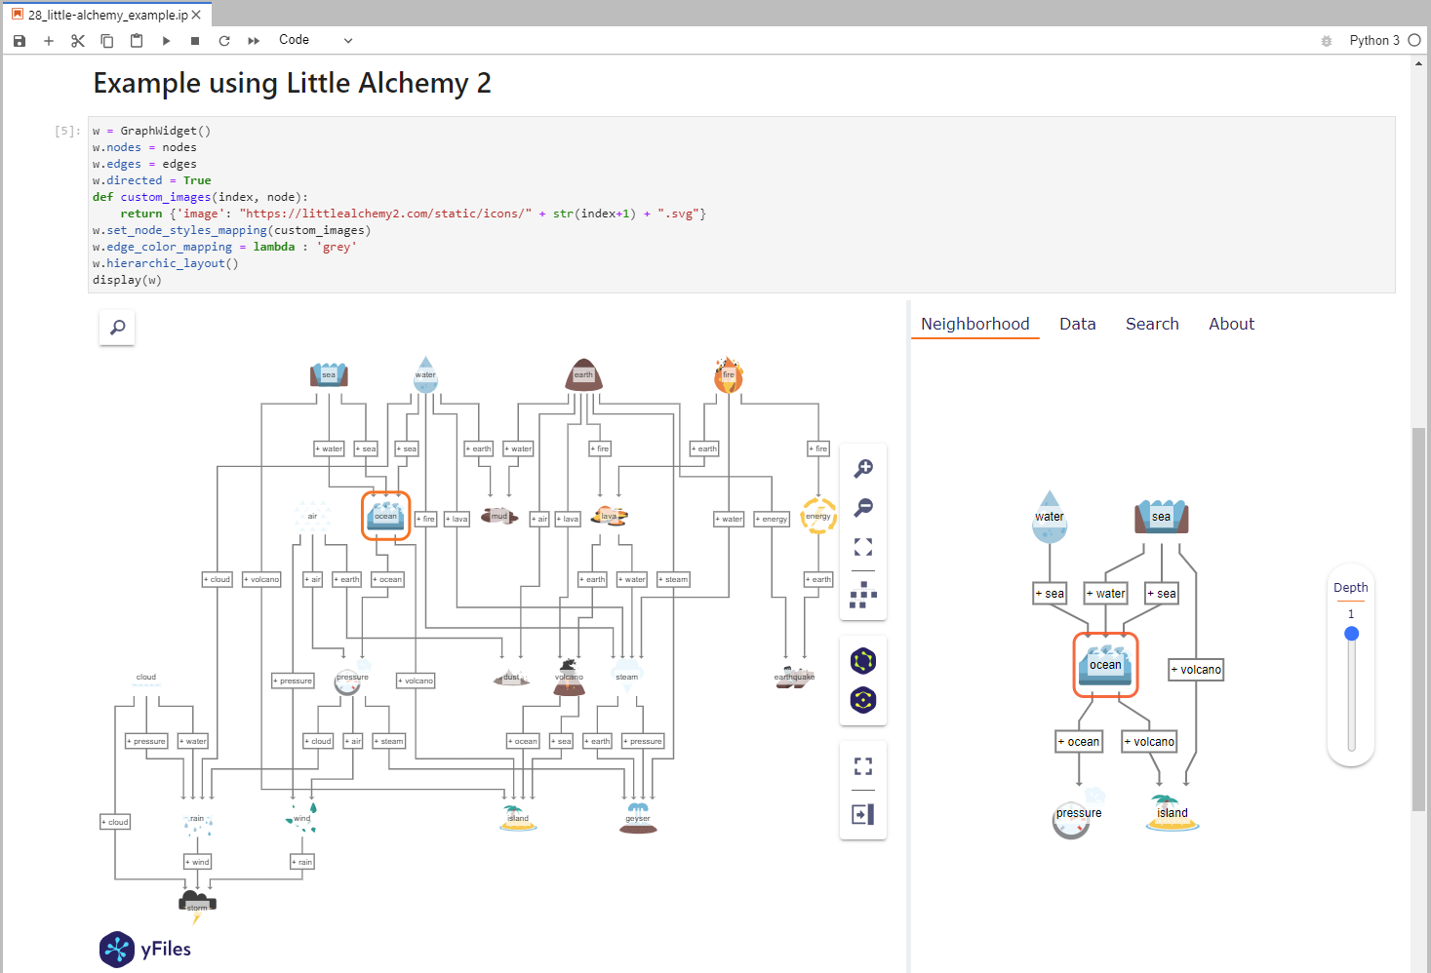Click the export sidebar icon below fullscreen

[x=862, y=814]
